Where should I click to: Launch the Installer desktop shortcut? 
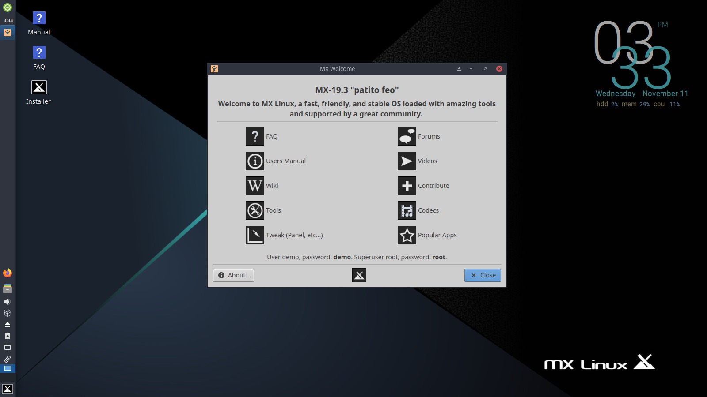point(38,93)
